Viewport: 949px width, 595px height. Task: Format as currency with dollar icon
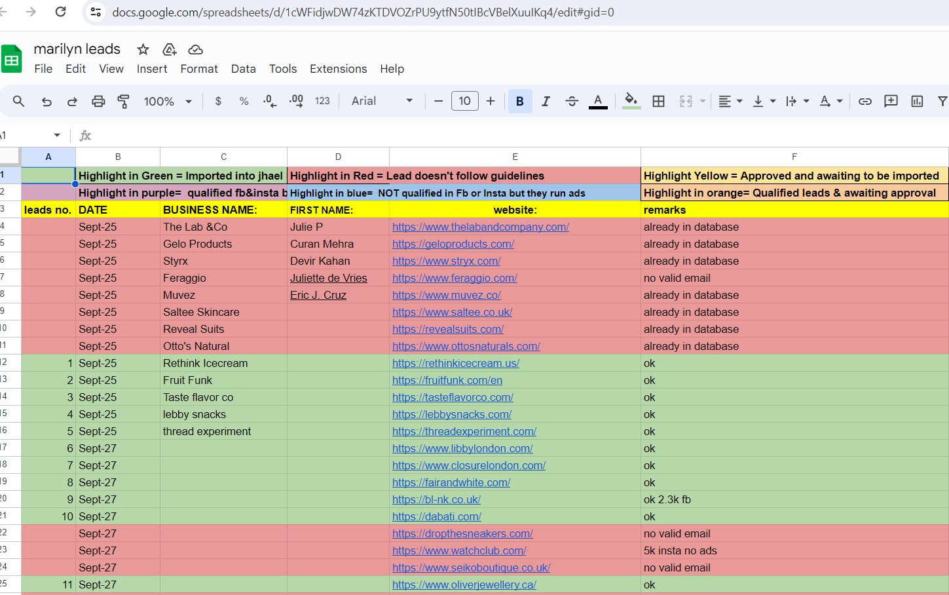(218, 101)
